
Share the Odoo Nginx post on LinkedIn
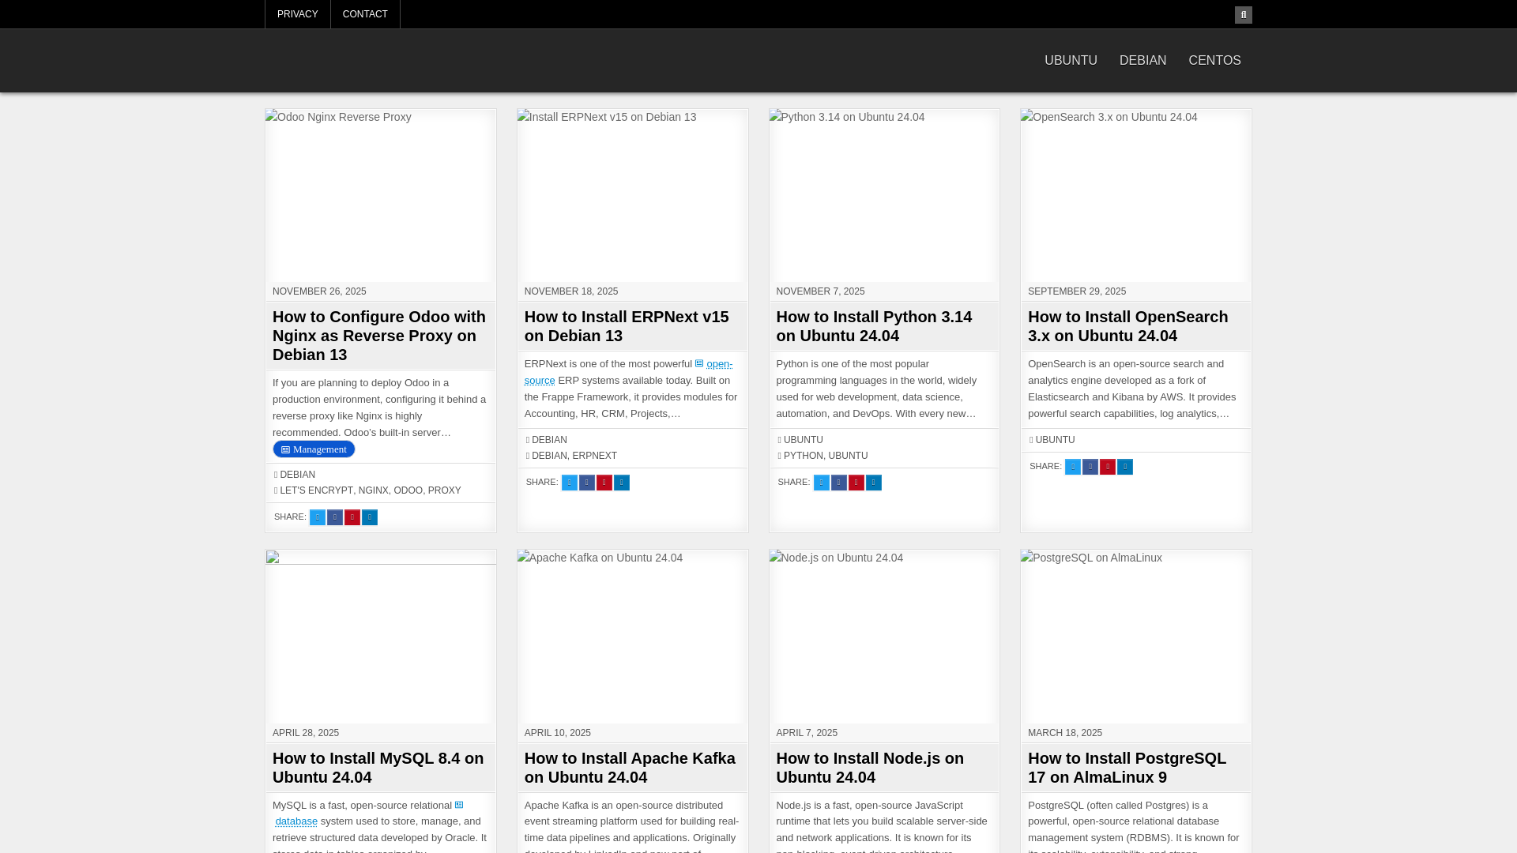[x=369, y=517]
